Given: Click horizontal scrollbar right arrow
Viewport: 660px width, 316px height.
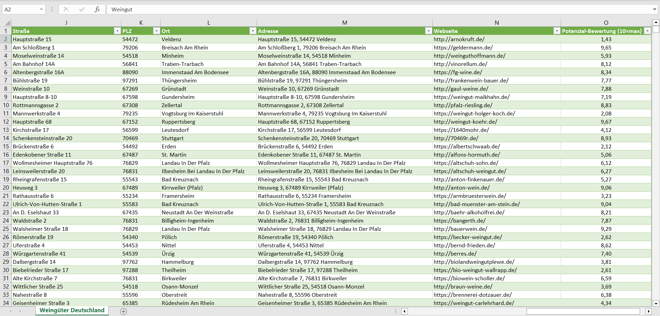Looking at the screenshot, I should pyautogui.click(x=649, y=311).
